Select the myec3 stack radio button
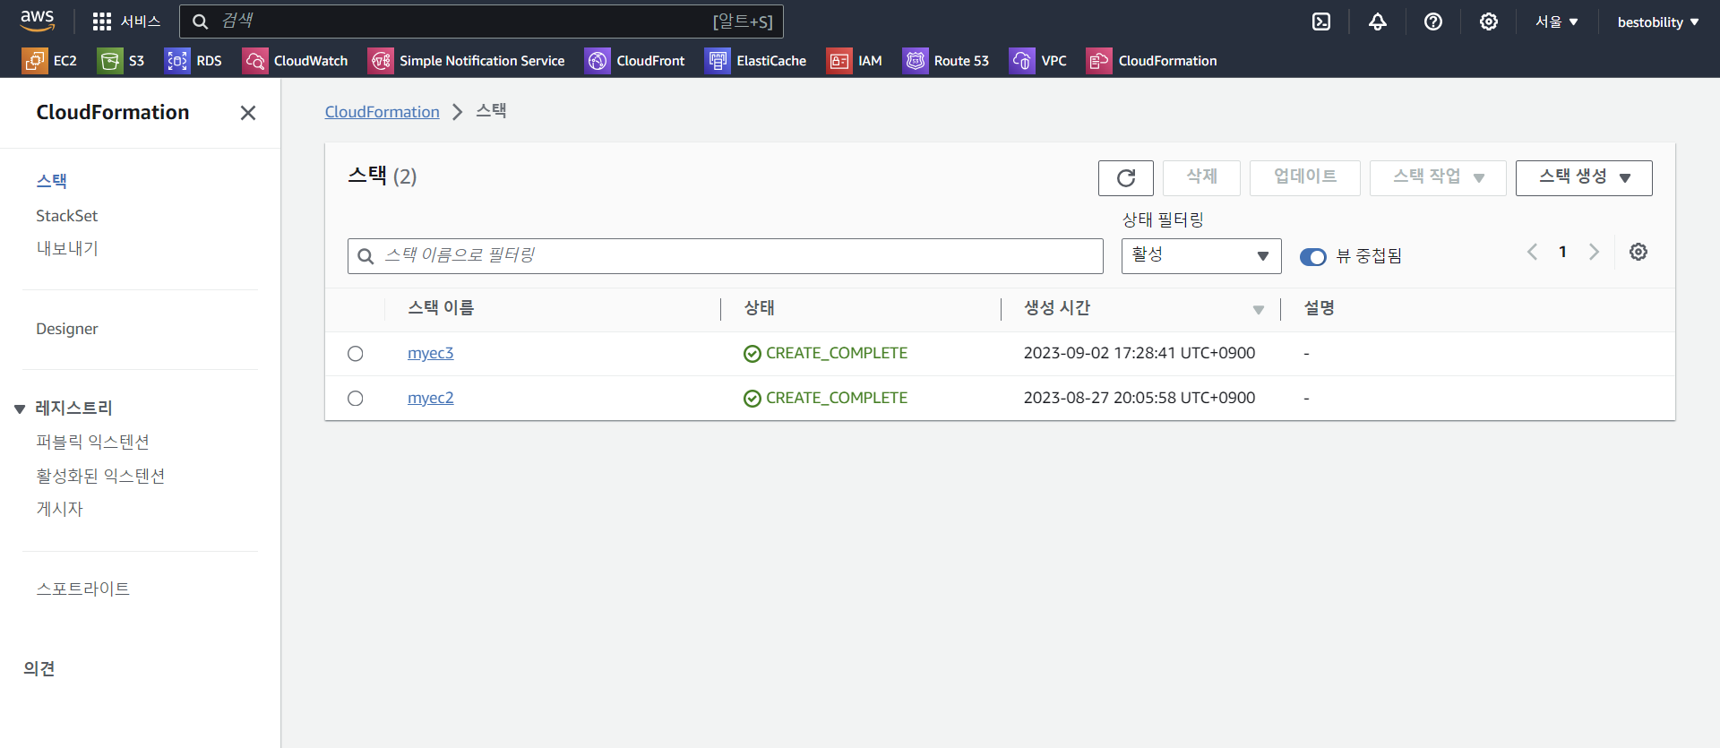This screenshot has height=748, width=1720. 356,354
